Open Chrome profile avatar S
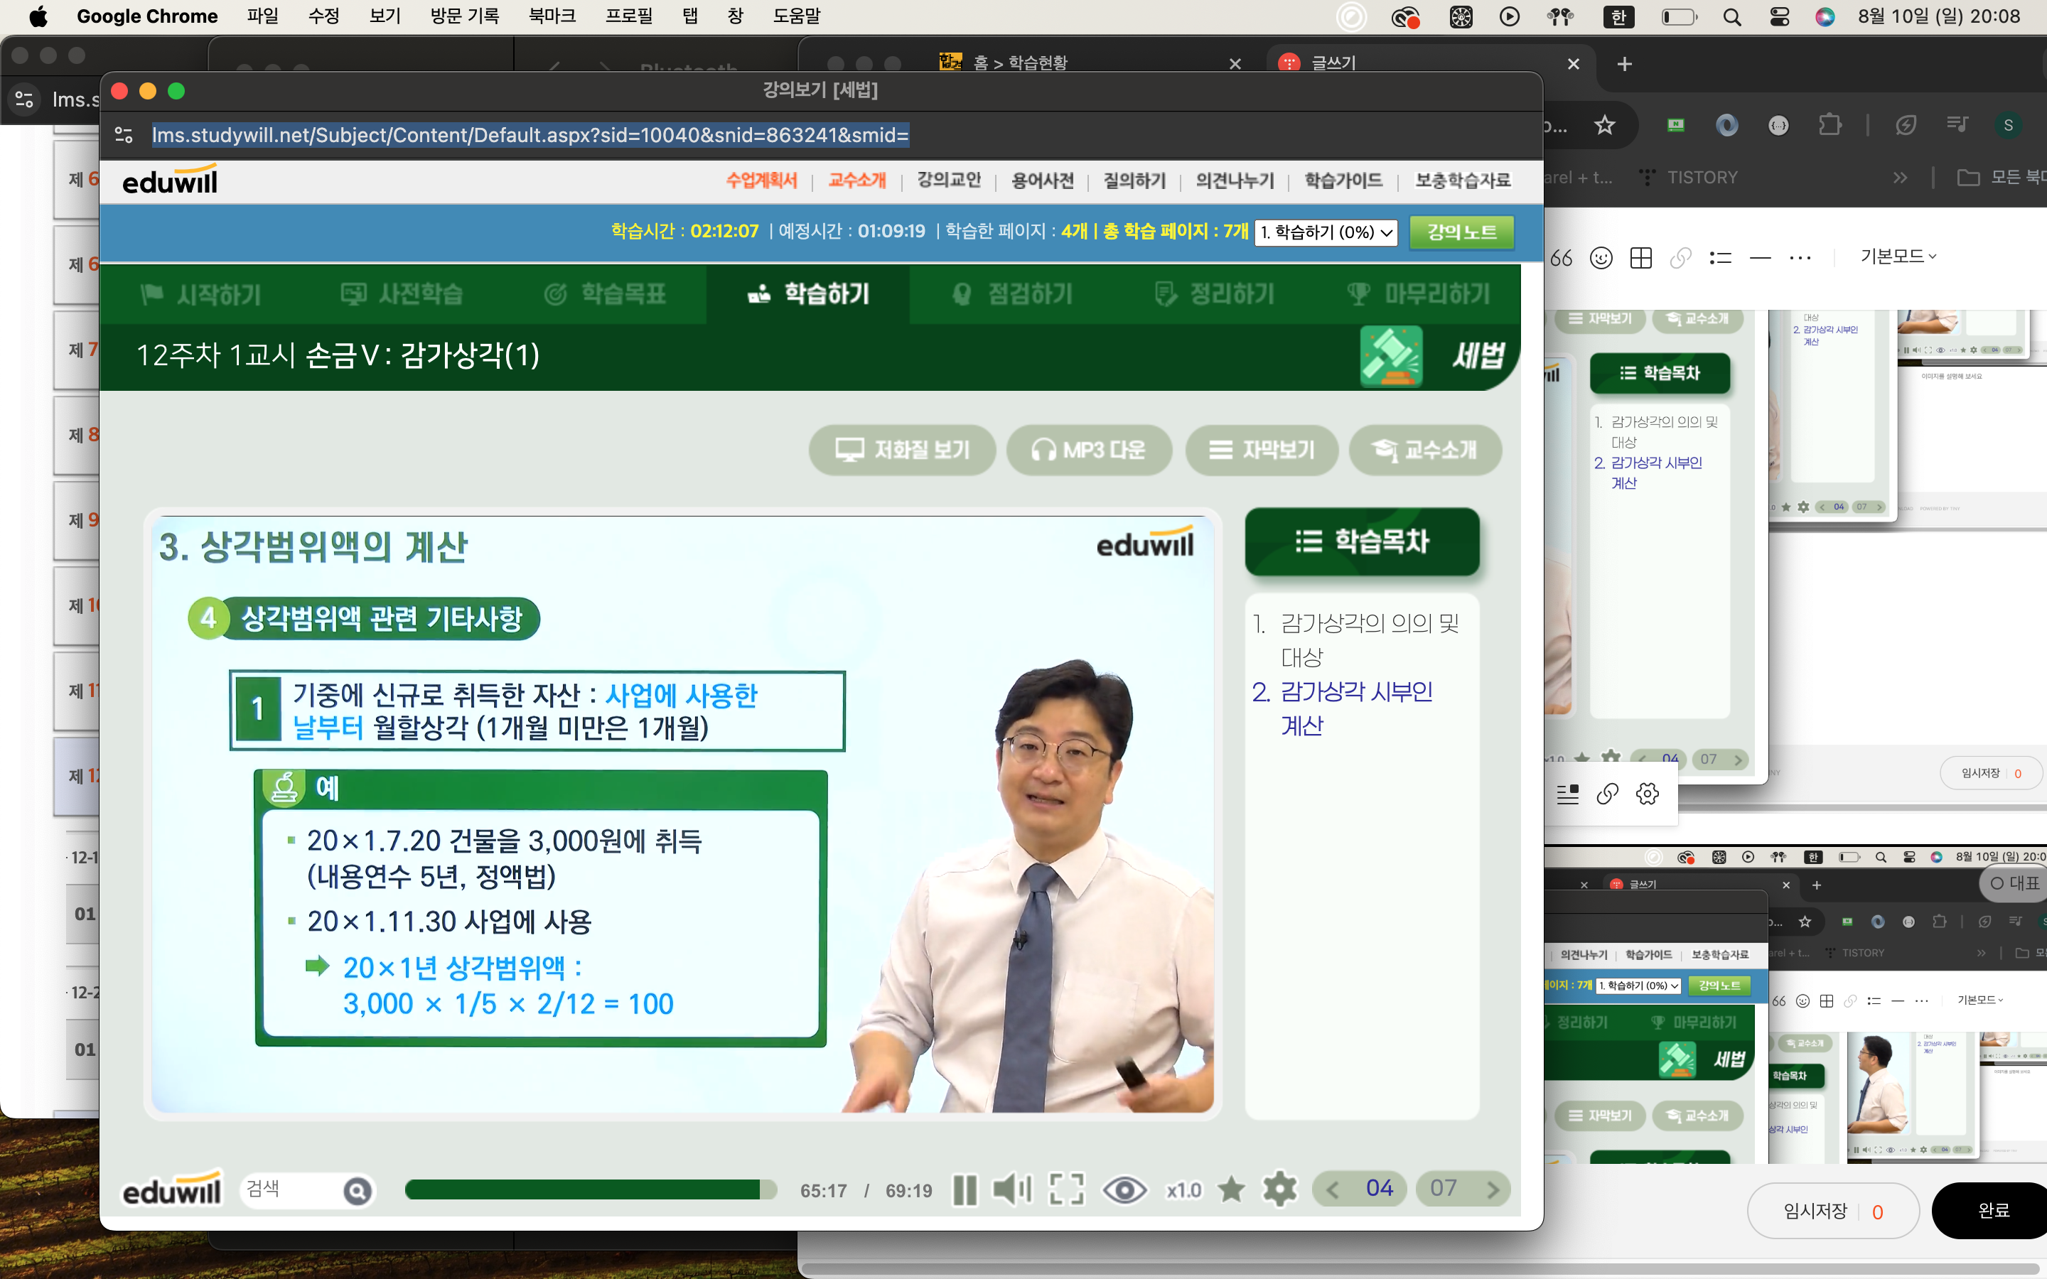 (x=2008, y=125)
